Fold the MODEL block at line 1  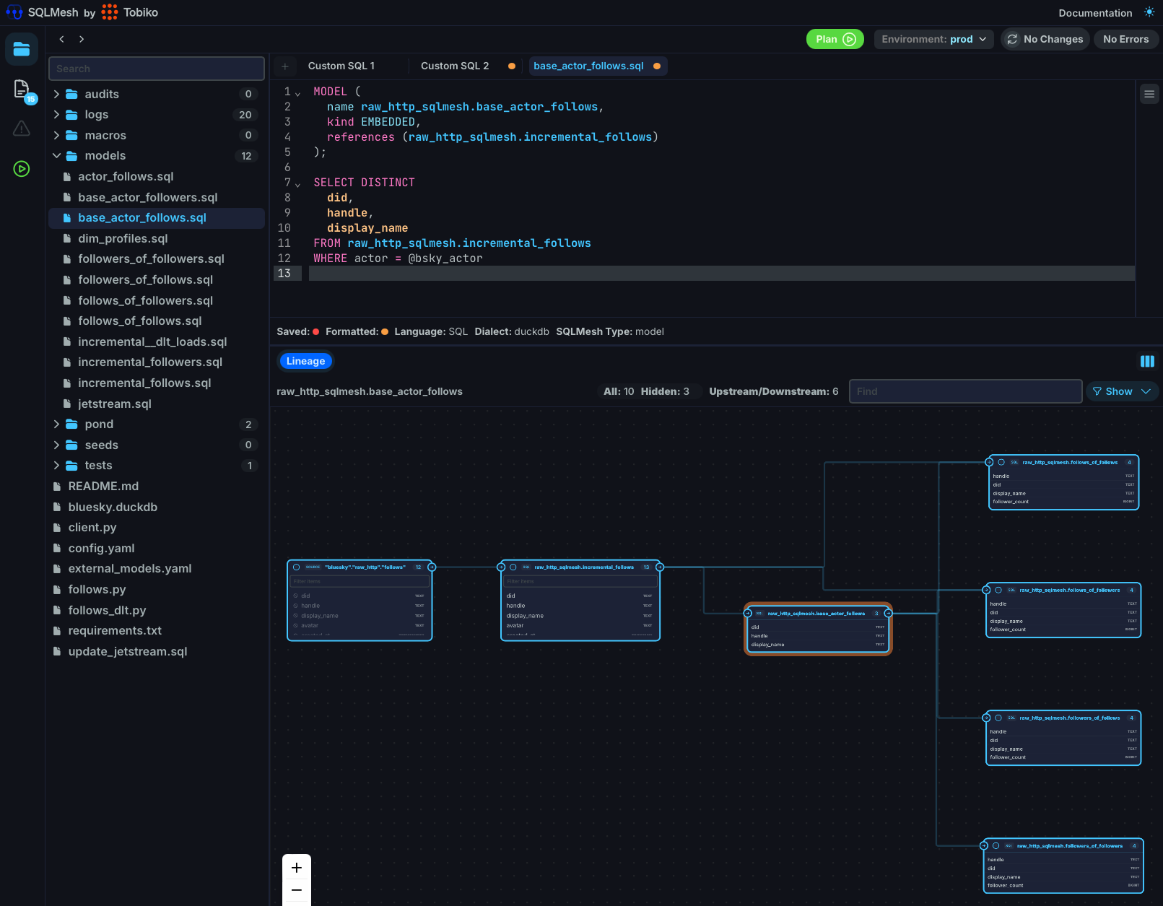pyautogui.click(x=297, y=94)
